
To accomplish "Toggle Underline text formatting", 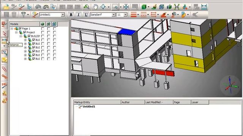I will point(86,15).
